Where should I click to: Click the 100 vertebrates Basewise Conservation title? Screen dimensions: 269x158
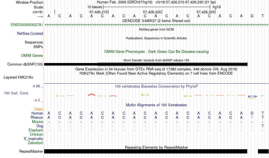pos(156,86)
